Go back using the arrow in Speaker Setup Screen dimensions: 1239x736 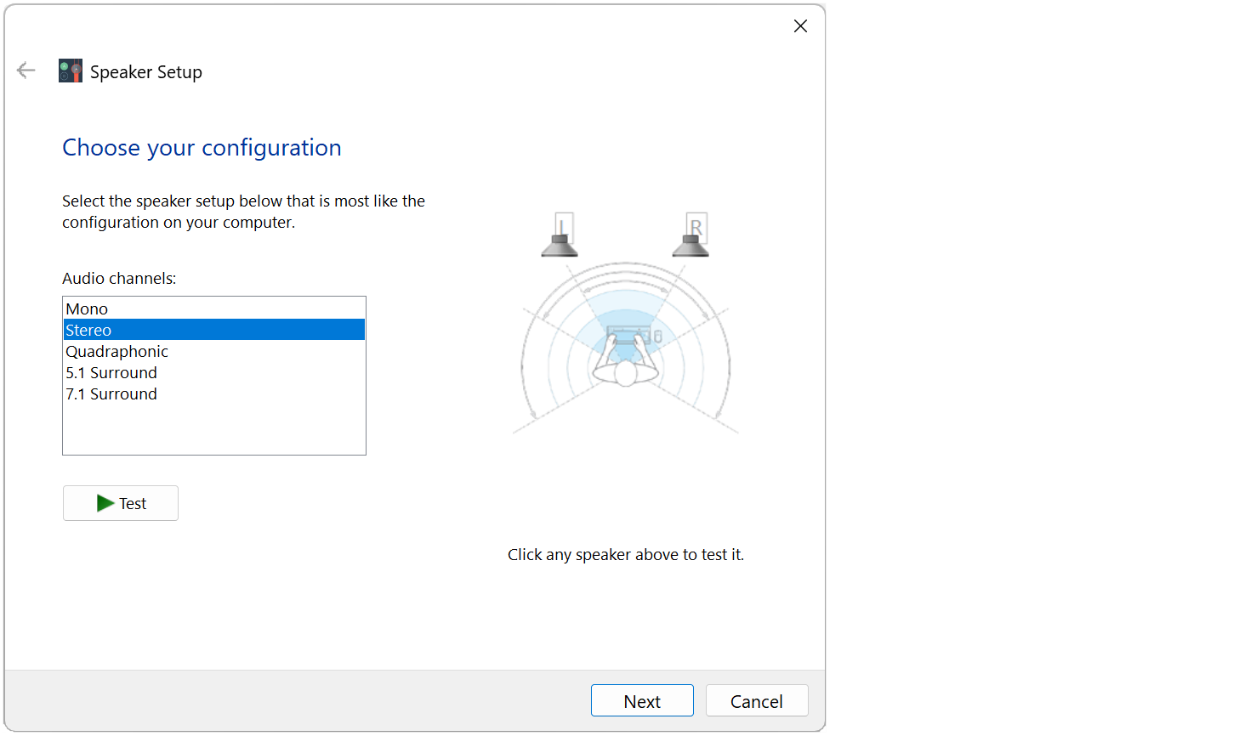coord(26,71)
